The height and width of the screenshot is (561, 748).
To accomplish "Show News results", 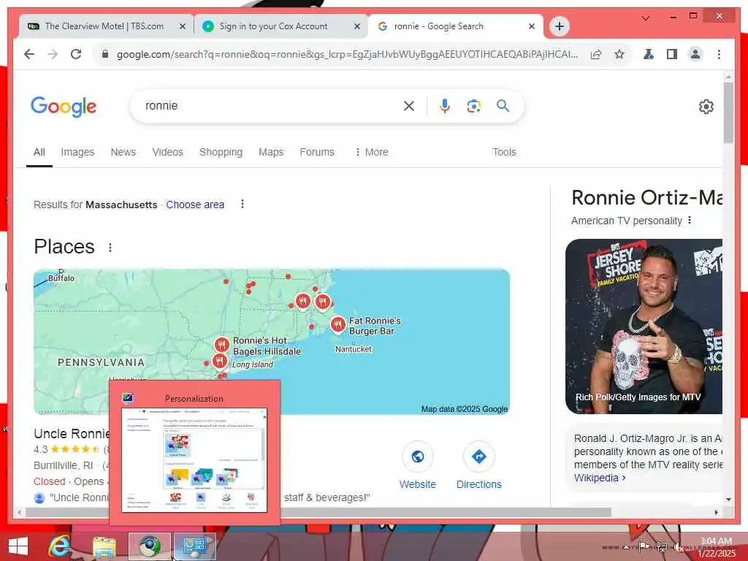I will (123, 152).
